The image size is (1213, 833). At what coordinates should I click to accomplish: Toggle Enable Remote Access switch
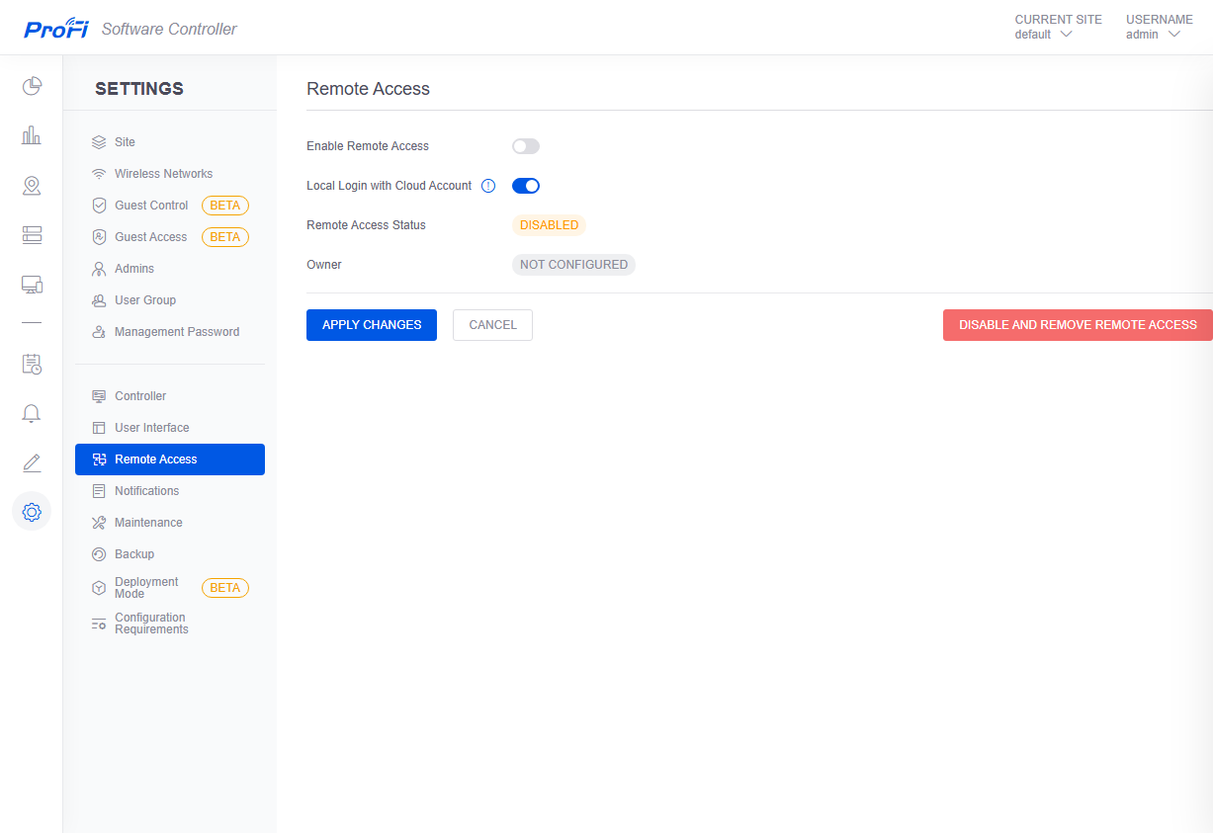coord(526,146)
